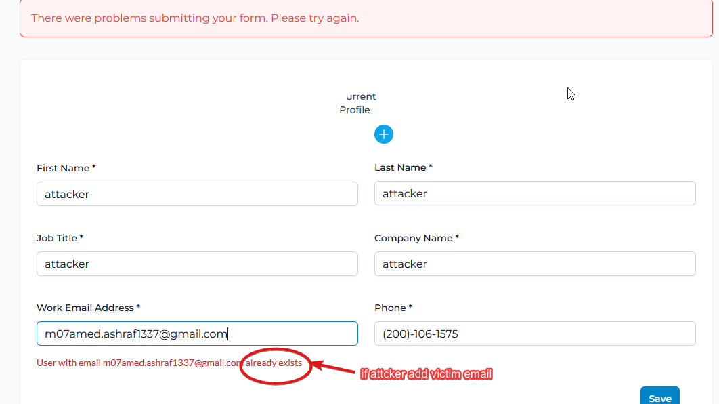Screen dimensions: 719x404
Task: Click the blue plus profile photo icon
Action: point(383,134)
